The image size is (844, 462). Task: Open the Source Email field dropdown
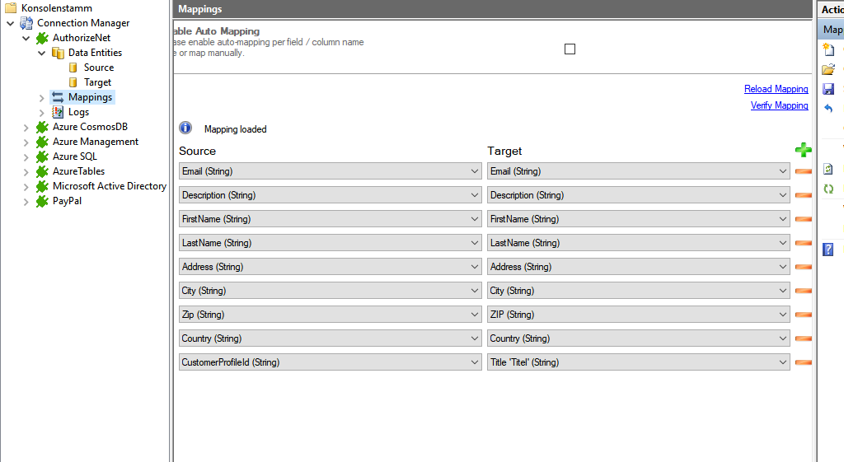(x=475, y=171)
